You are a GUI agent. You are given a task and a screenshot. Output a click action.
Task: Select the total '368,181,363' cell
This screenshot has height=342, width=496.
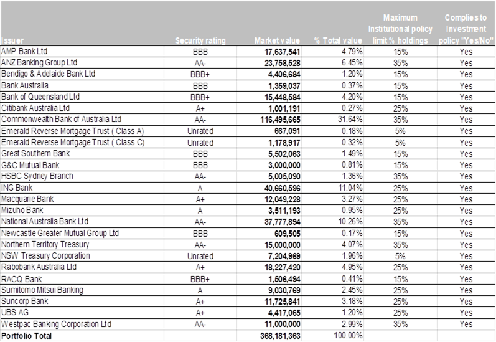pyautogui.click(x=280, y=336)
